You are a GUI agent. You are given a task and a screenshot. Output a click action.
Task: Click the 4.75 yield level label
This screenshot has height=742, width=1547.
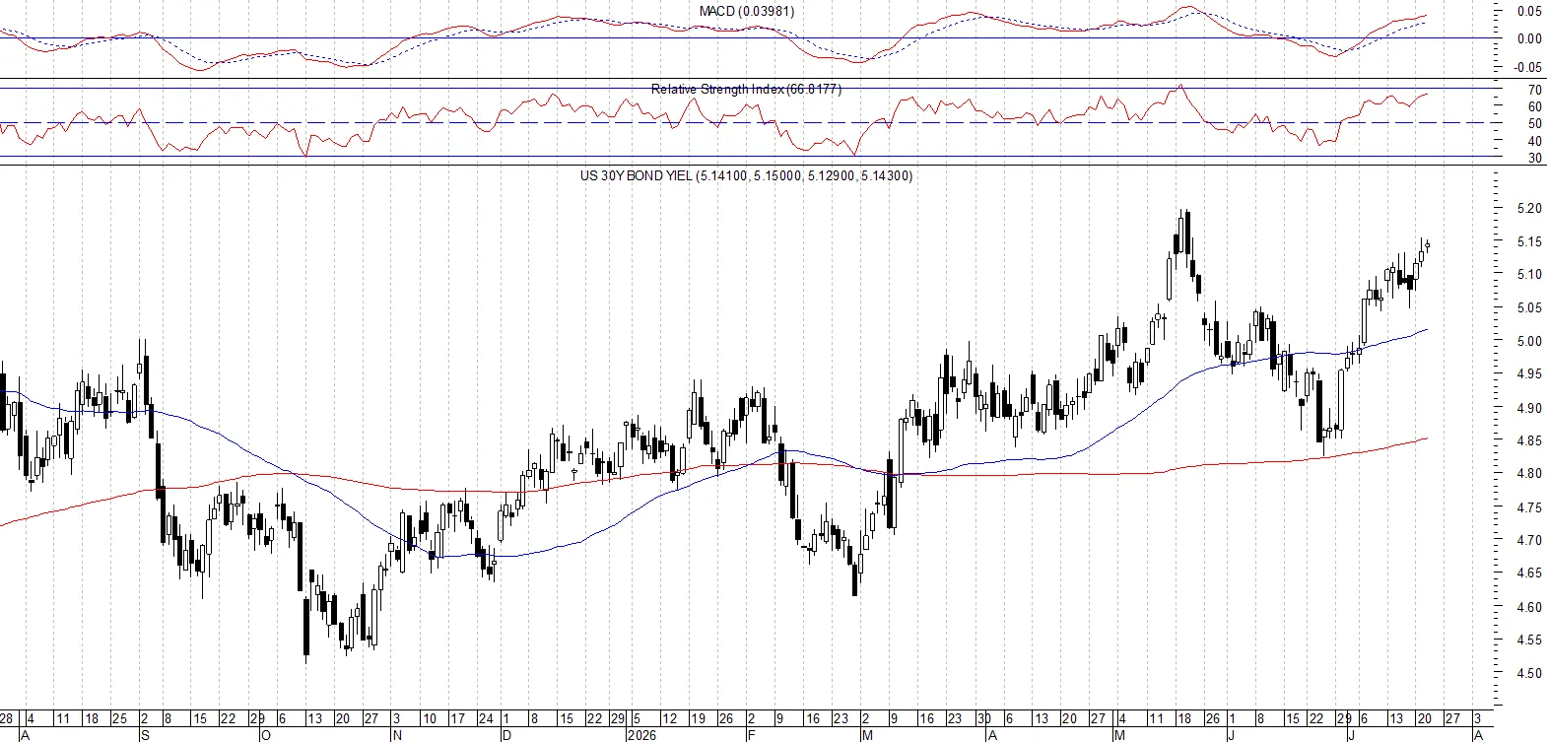(1530, 507)
